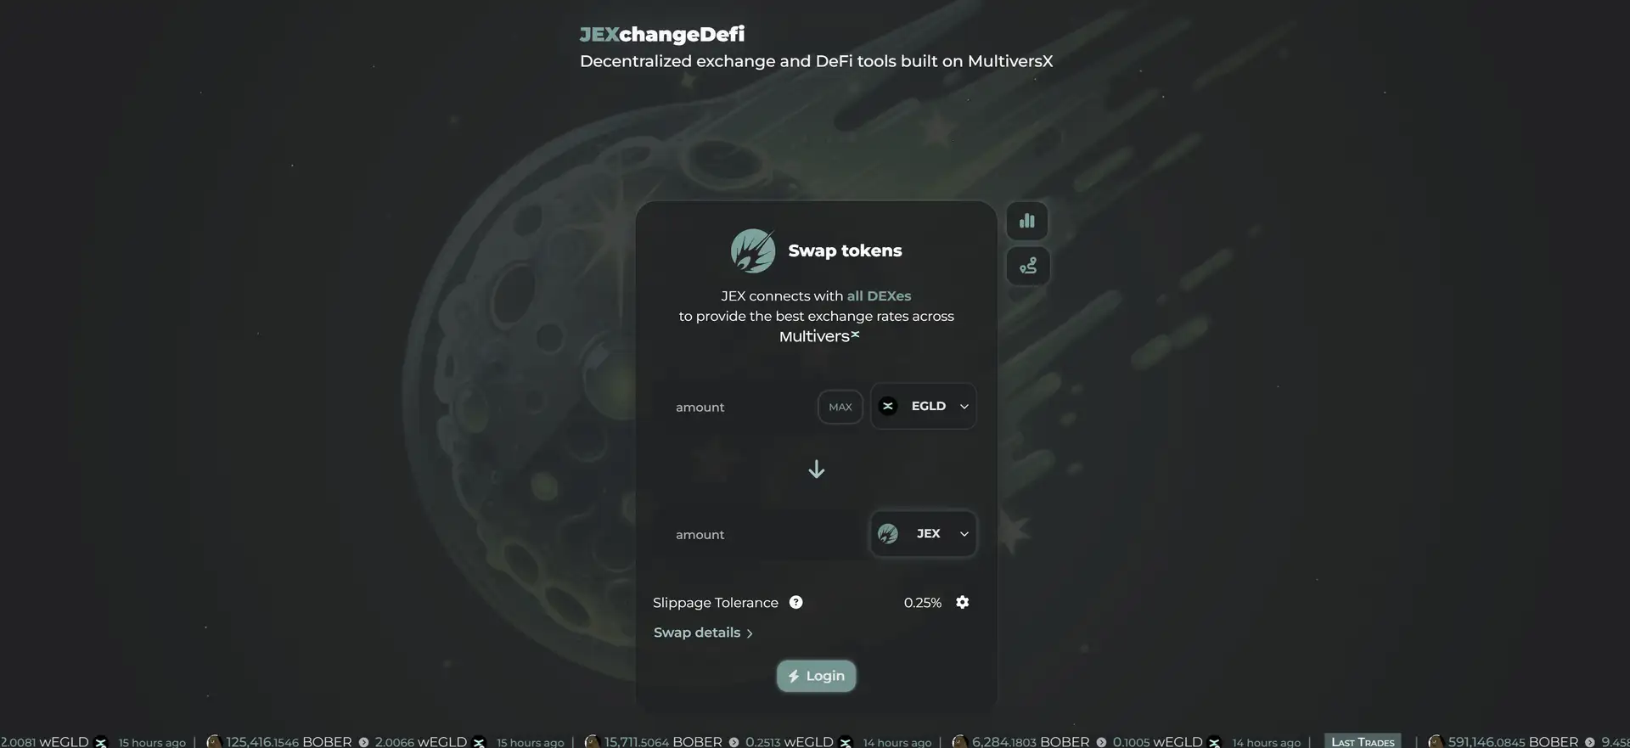Click the swap direction down arrow
Screen dimensions: 1630x748
816,470
